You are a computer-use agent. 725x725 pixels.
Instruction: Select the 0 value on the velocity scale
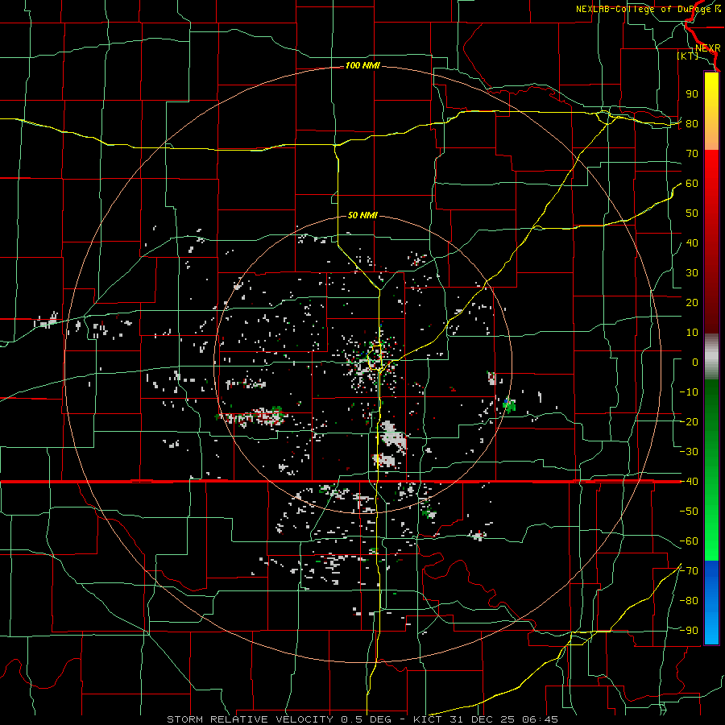pyautogui.click(x=695, y=362)
